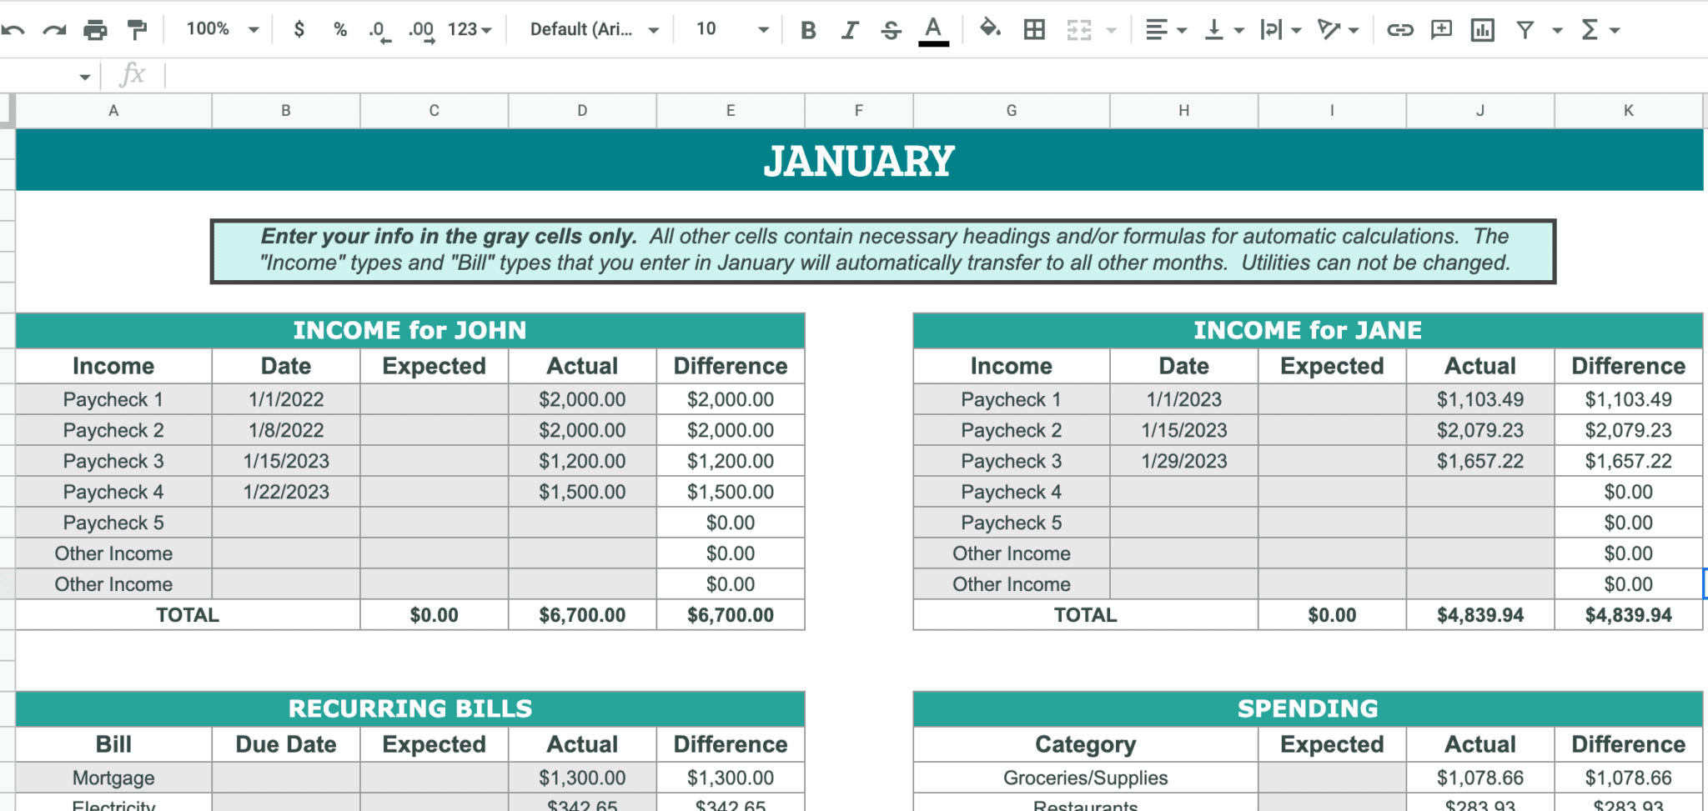Open text rotation dropdown
This screenshot has width=1708, height=811.
(x=1337, y=30)
